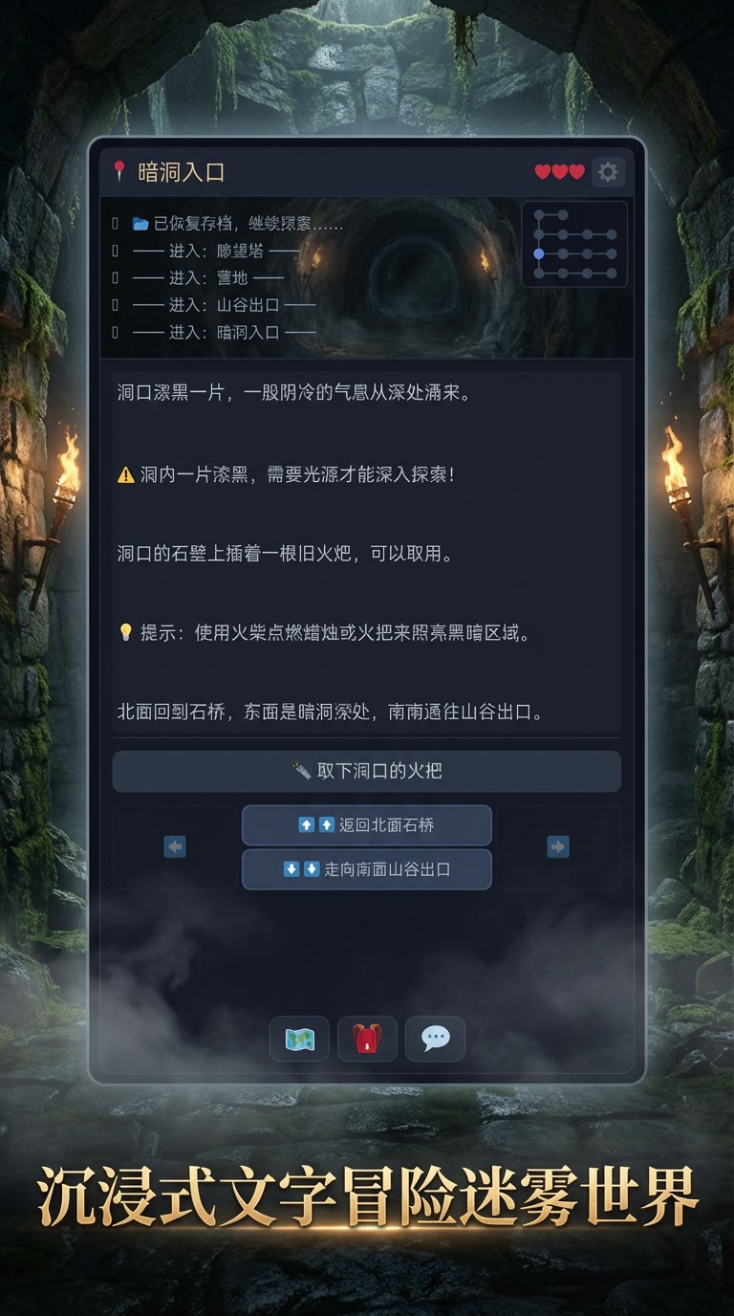The image size is (734, 1316).
Task: Open the settings gear icon
Action: pos(608,172)
